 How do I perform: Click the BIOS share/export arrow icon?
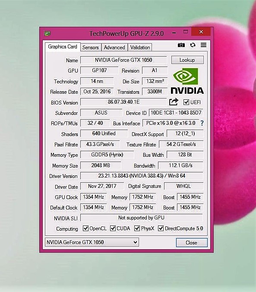(174, 102)
